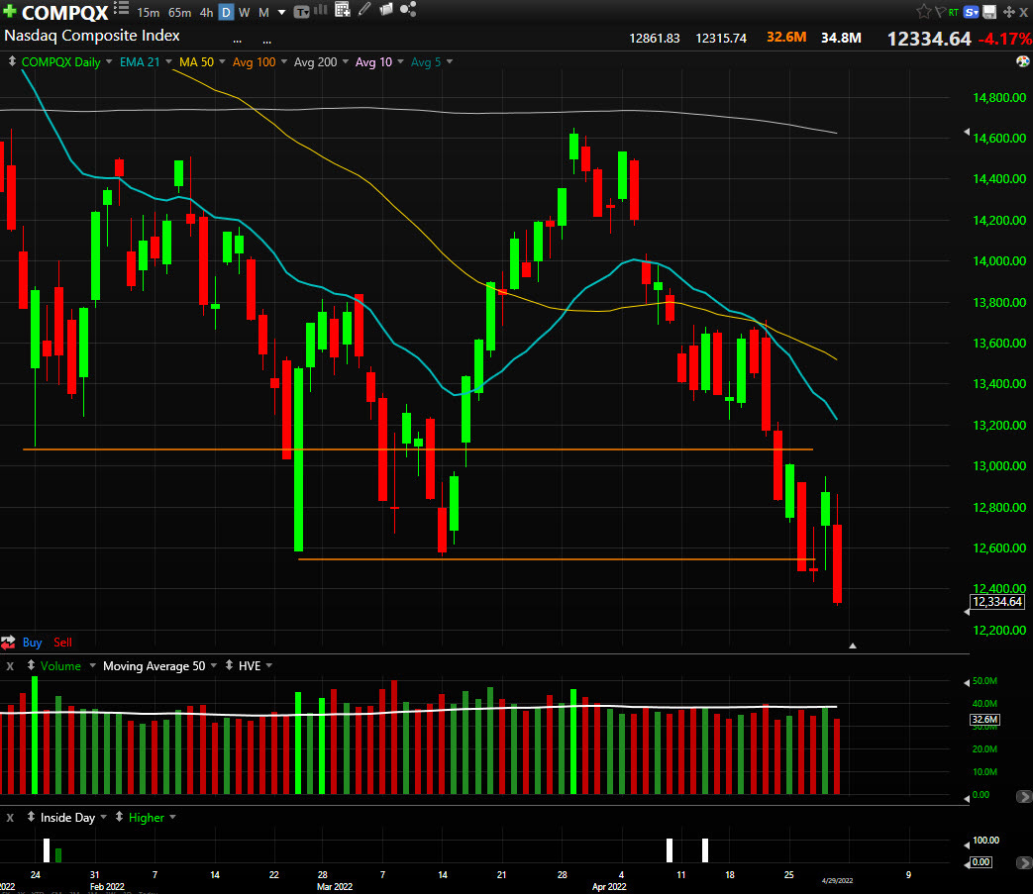Expand the Avg 100 dropdown arrow
1033x894 pixels.
(284, 62)
